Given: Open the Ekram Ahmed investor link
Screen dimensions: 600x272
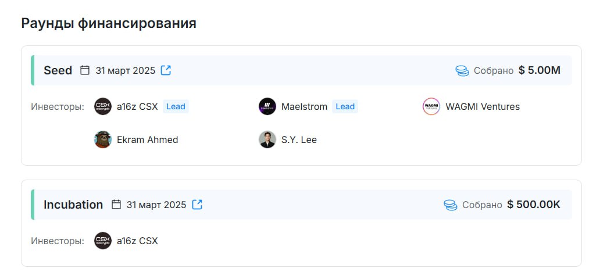Looking at the screenshot, I should 147,140.
